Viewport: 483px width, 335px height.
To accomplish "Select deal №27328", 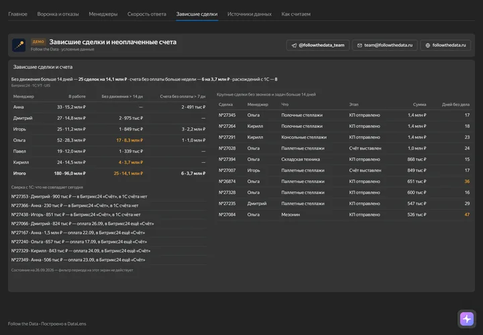I will point(227,192).
